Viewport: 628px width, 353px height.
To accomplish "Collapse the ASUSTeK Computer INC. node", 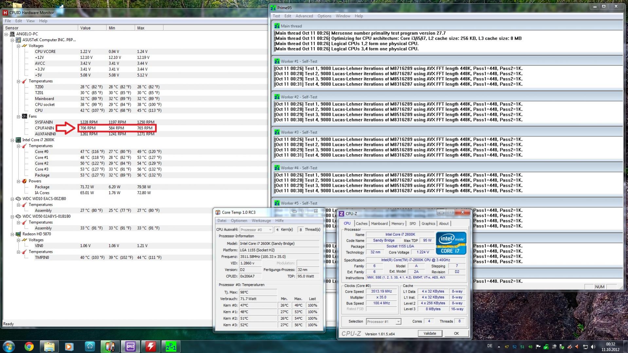I will click(x=12, y=40).
